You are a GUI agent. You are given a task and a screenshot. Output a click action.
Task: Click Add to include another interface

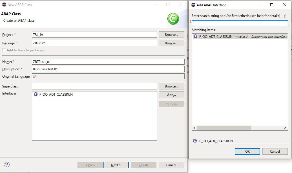tap(171, 95)
